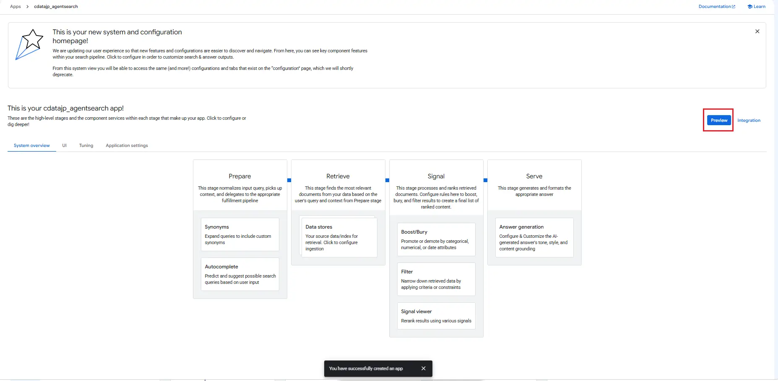Open Documentation external link
778x381 pixels.
(x=717, y=7)
